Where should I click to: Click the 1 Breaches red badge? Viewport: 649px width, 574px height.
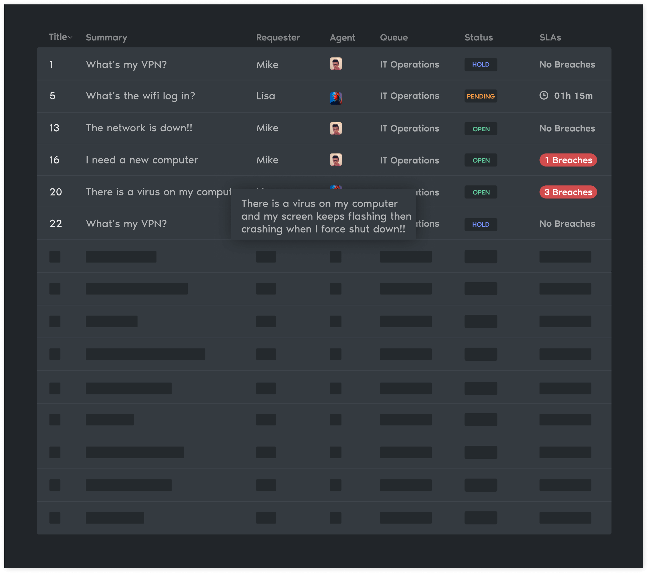568,160
